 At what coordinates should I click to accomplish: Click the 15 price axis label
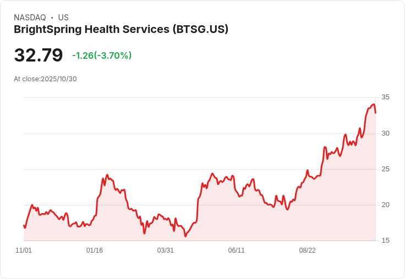click(385, 241)
